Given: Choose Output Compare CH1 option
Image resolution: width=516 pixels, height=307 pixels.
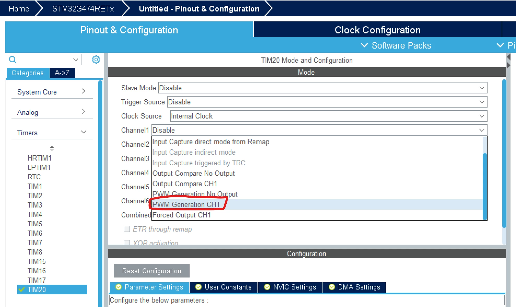Looking at the screenshot, I should point(318,184).
